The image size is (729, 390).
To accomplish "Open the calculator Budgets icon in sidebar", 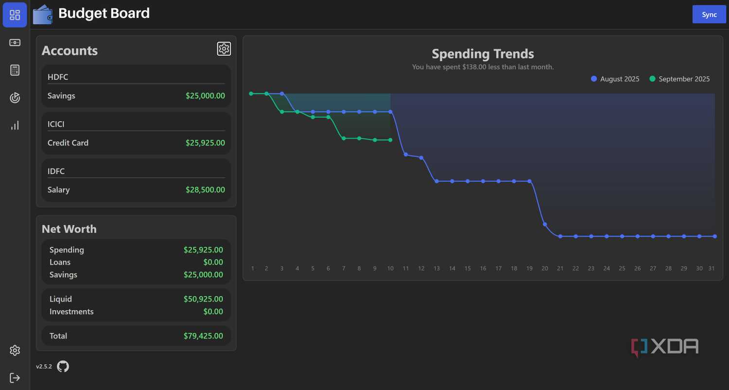I will click(15, 70).
